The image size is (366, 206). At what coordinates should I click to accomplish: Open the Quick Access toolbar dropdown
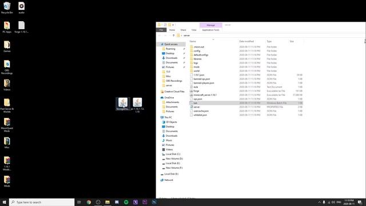click(173, 25)
